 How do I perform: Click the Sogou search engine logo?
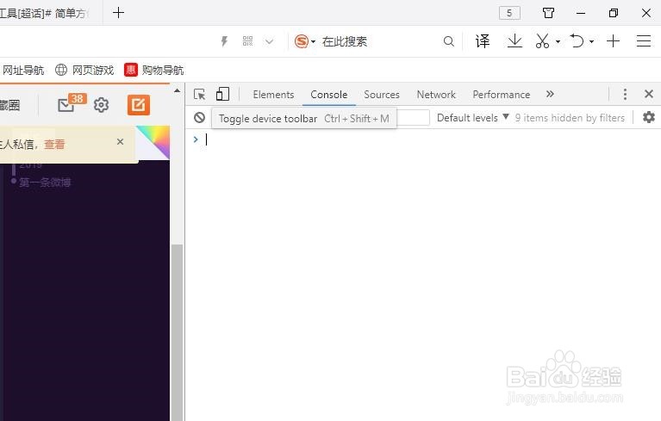coord(302,41)
